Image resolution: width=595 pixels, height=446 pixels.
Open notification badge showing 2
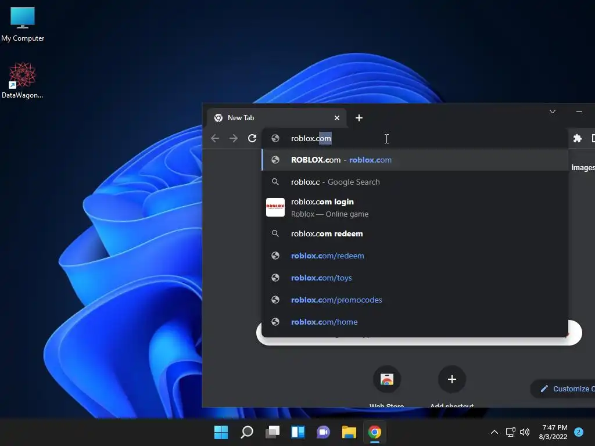pyautogui.click(x=579, y=432)
